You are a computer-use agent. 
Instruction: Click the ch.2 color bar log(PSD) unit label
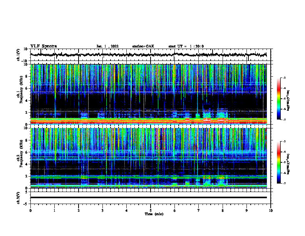click(288, 164)
